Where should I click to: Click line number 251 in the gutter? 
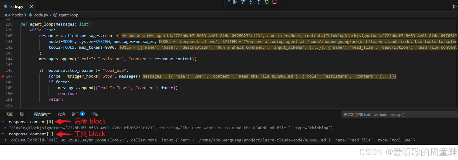[9, 99]
